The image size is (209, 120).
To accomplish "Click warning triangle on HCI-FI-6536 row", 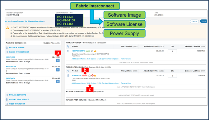I will tap(95, 76).
